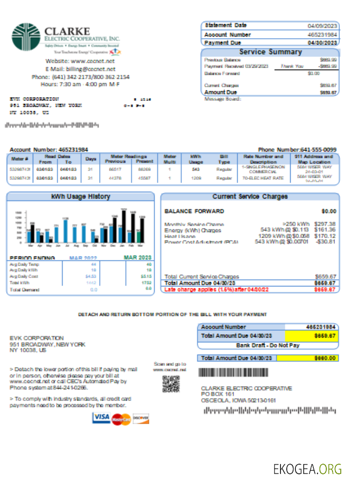Image resolution: width=347 pixels, height=483 pixels.
Task: Click the 'Current Service Charges' panel heading
Action: pyautogui.click(x=250, y=197)
